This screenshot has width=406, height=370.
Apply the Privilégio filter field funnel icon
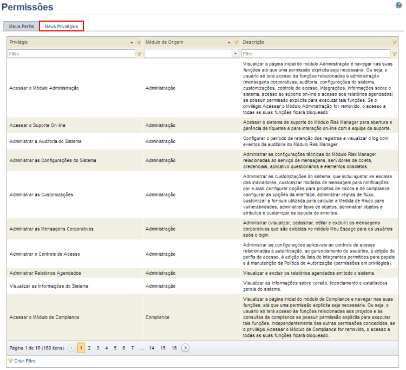click(139, 54)
